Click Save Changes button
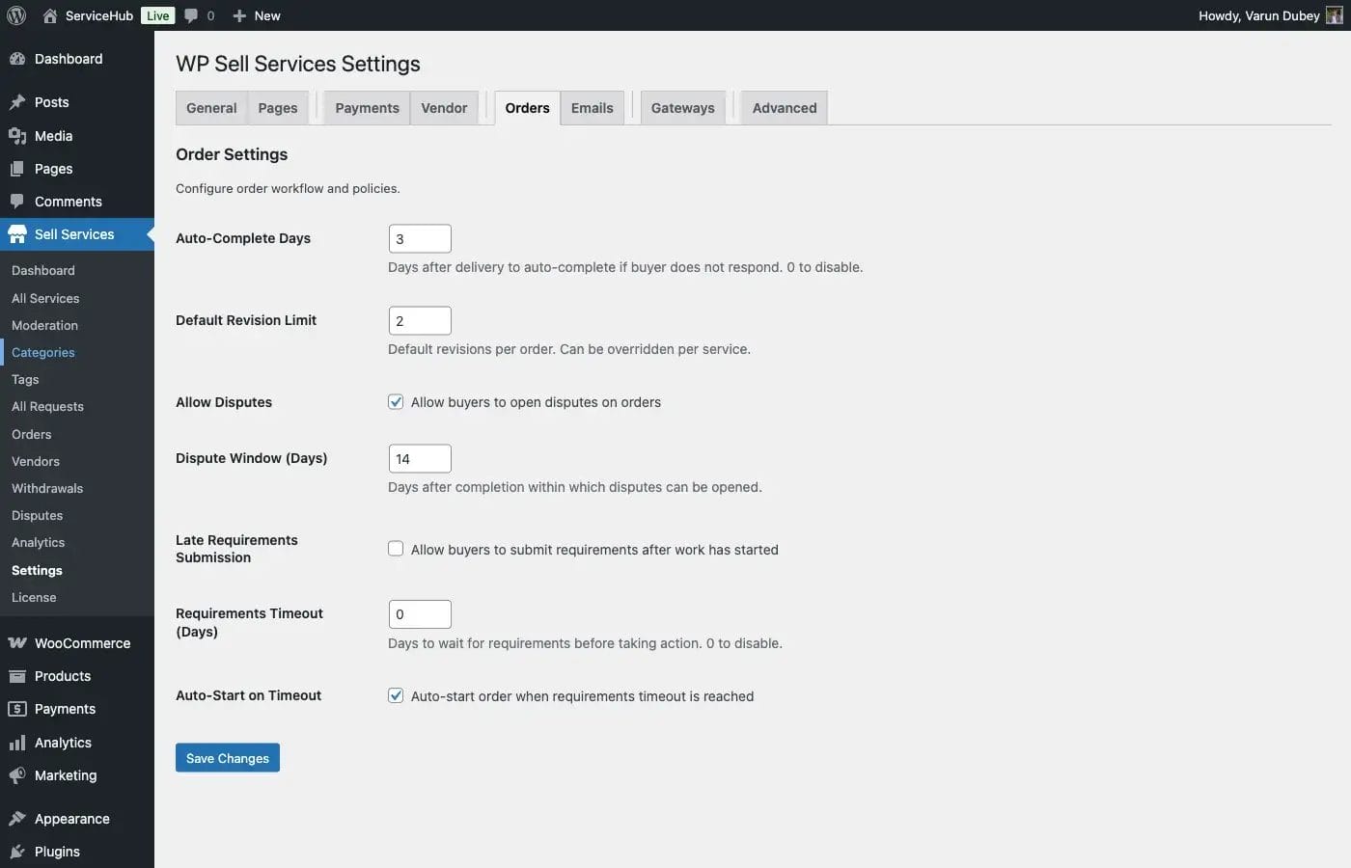Viewport: 1351px width, 868px height. pyautogui.click(x=227, y=757)
